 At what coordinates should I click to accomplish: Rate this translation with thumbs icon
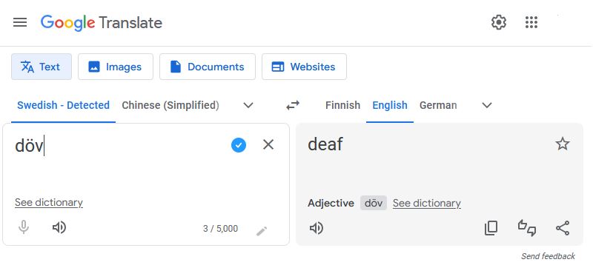527,228
